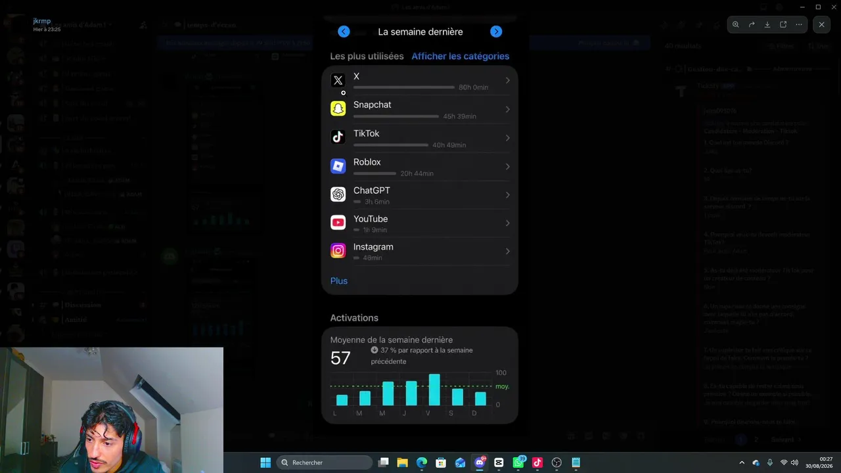
Task: Open Outlook mail from the taskbar
Action: [460, 462]
